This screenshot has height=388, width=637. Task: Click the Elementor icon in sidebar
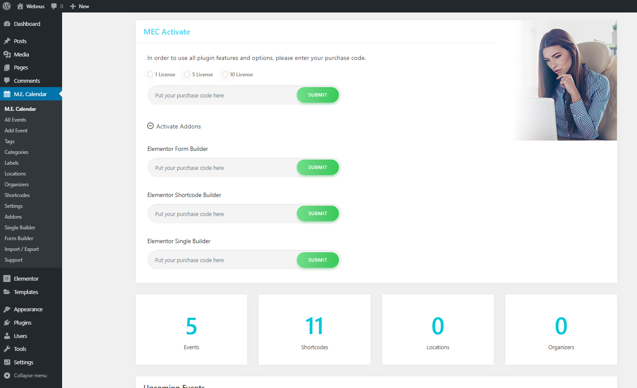(x=7, y=278)
